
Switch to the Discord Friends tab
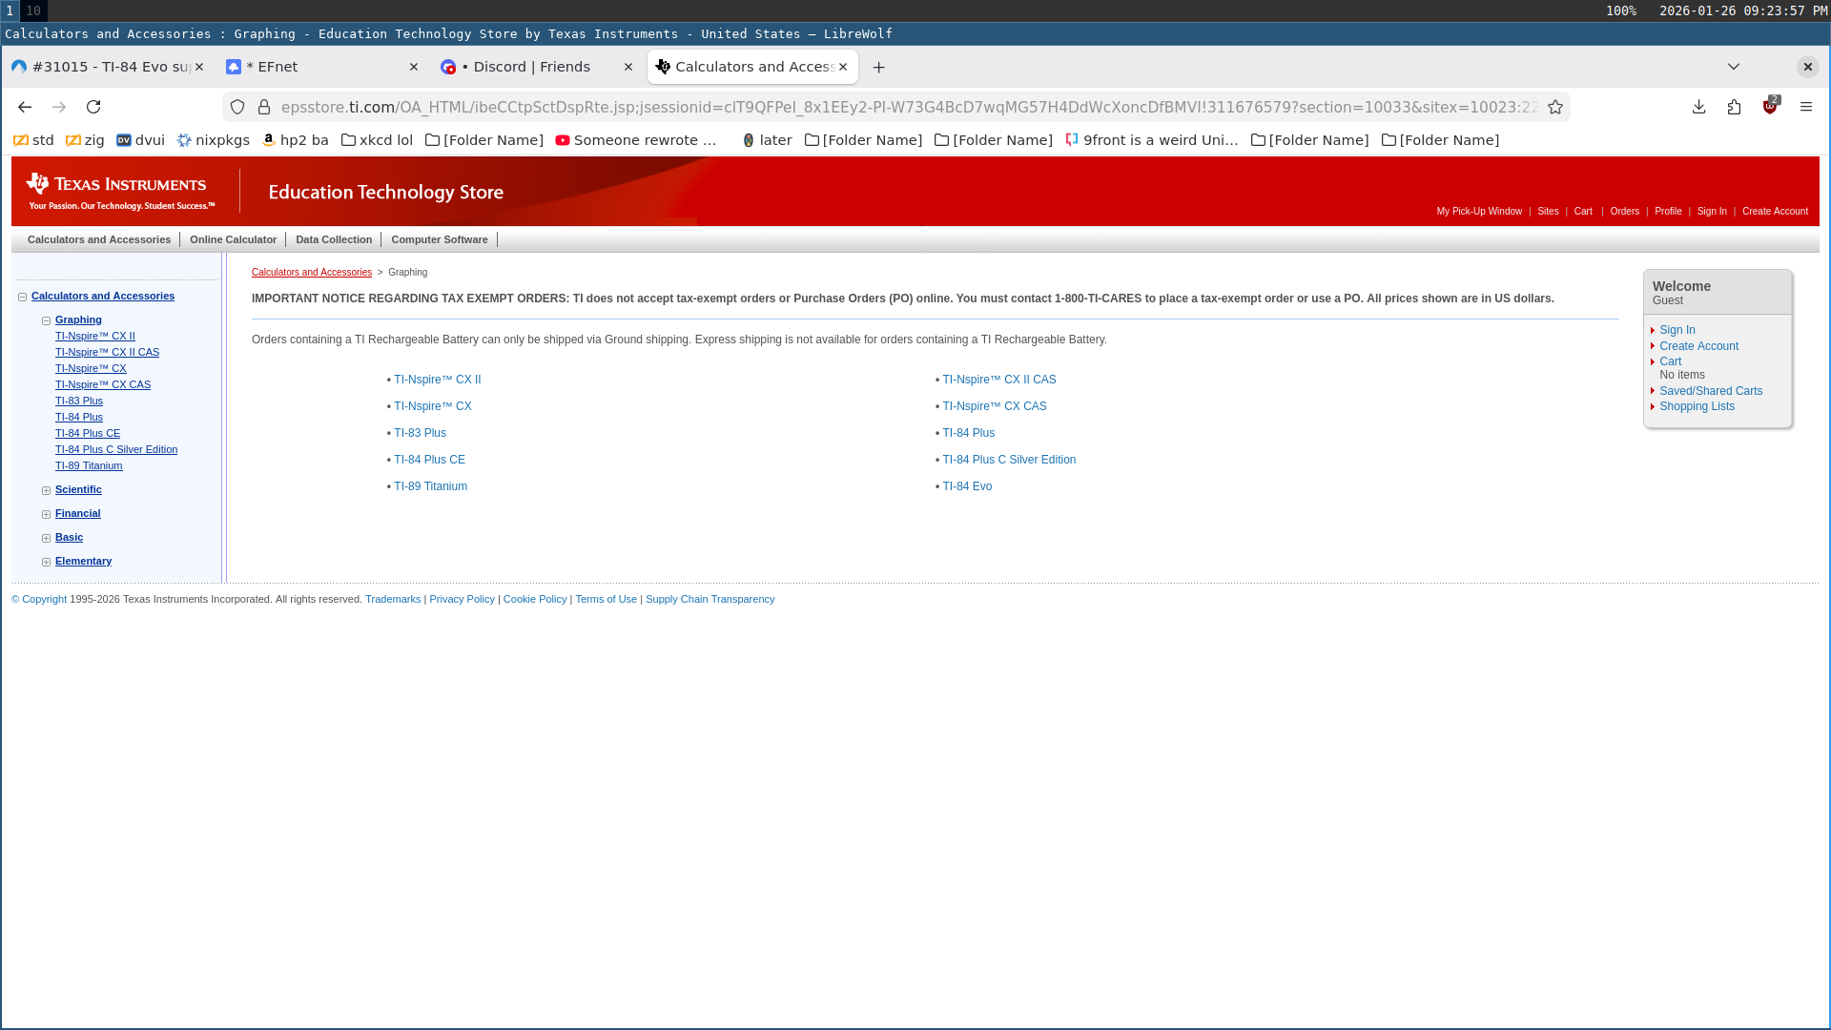(x=531, y=67)
